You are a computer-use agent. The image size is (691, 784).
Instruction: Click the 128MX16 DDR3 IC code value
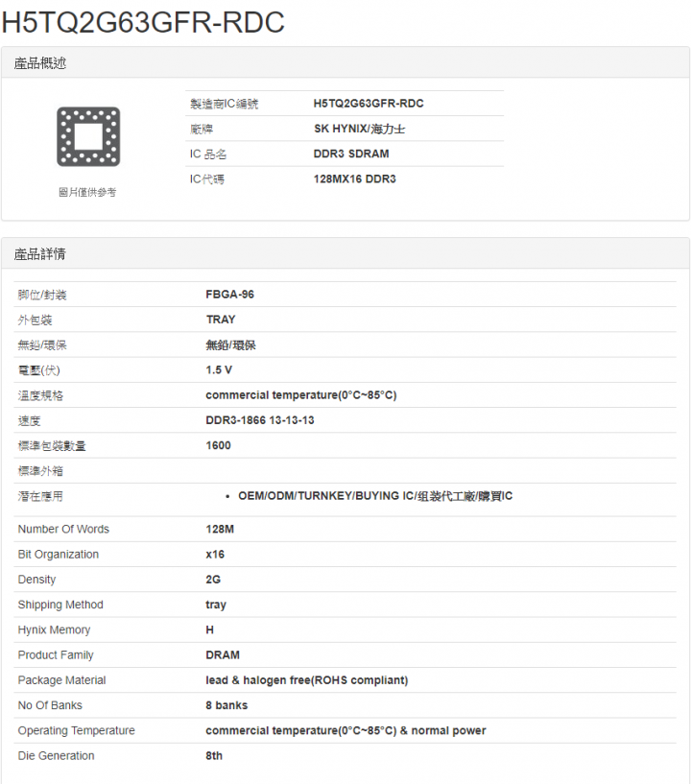[x=354, y=179]
